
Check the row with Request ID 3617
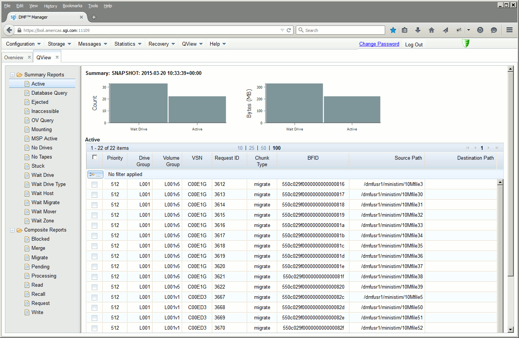pos(94,236)
